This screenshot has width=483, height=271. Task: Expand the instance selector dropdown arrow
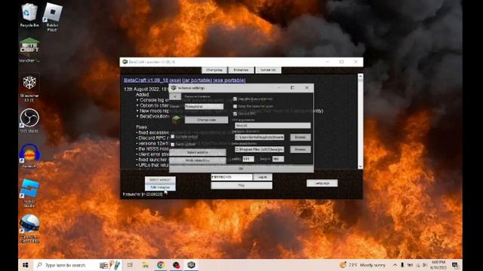click(175, 96)
